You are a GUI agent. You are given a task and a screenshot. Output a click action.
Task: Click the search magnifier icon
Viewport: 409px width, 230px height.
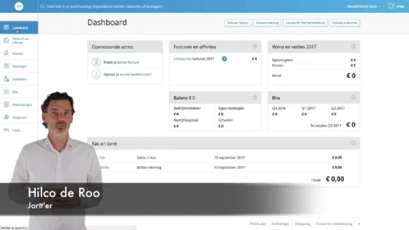[x=43, y=6]
